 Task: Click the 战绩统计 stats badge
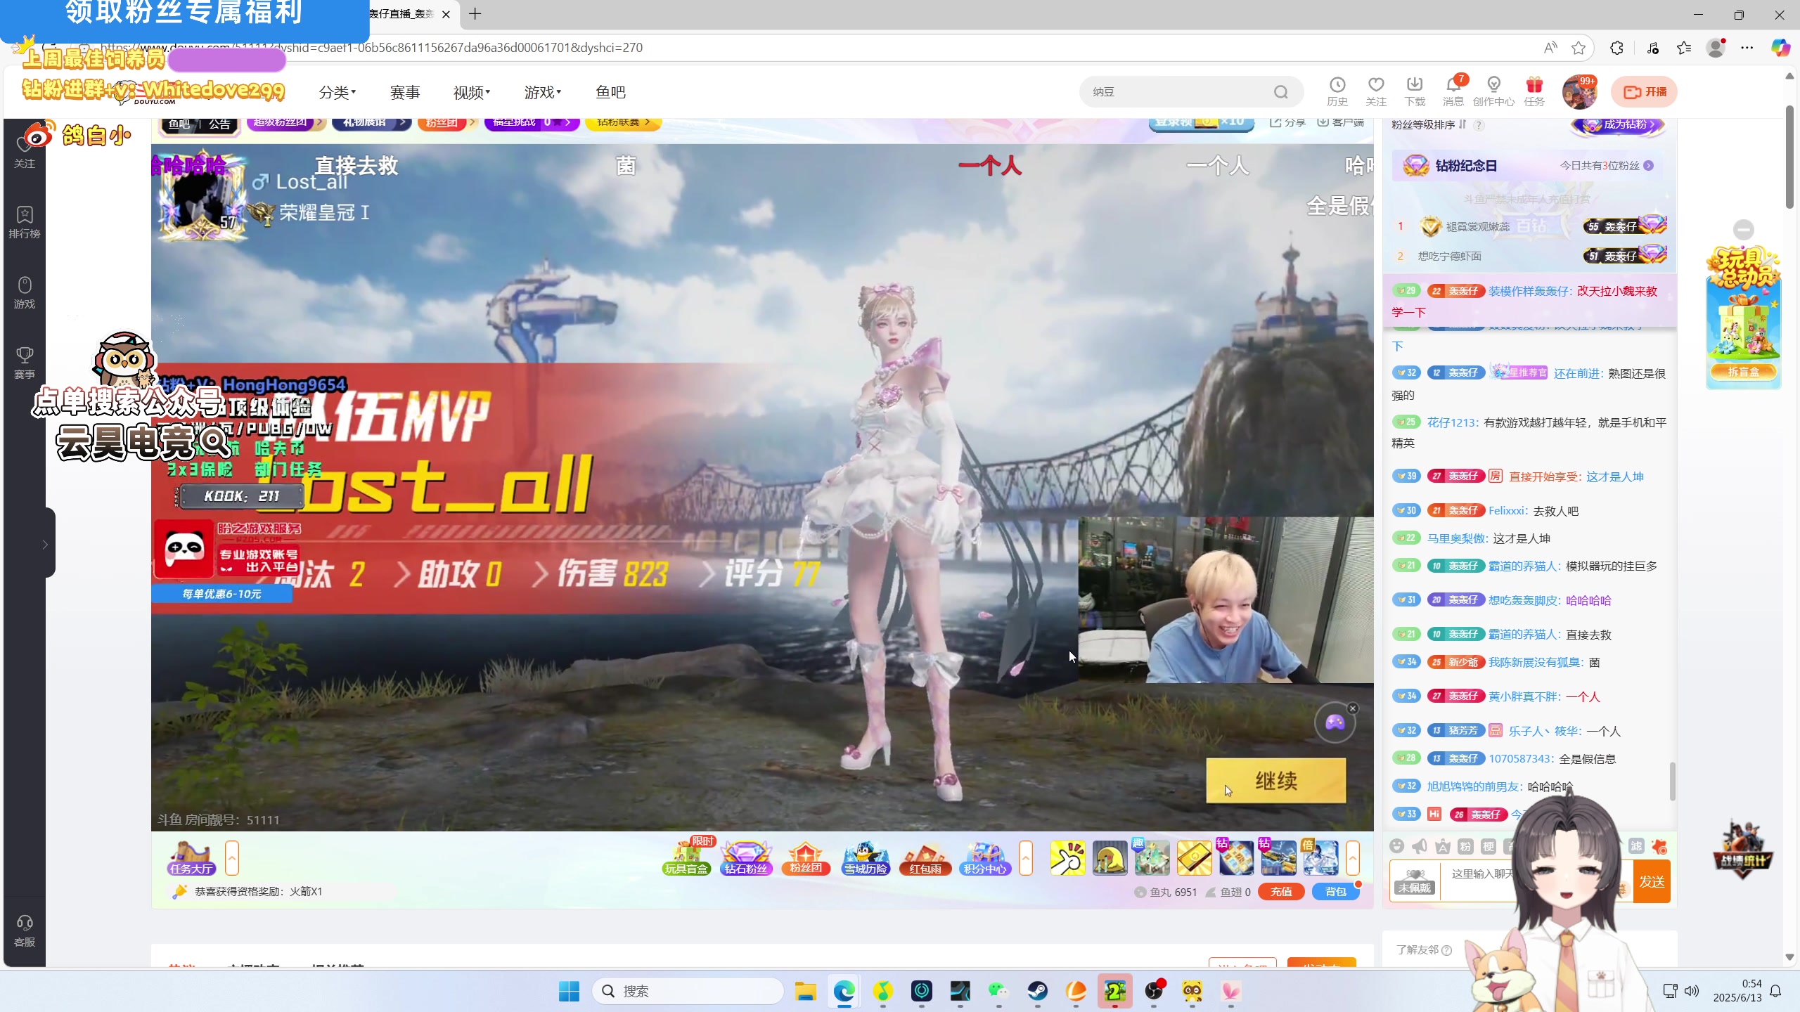(x=1742, y=850)
